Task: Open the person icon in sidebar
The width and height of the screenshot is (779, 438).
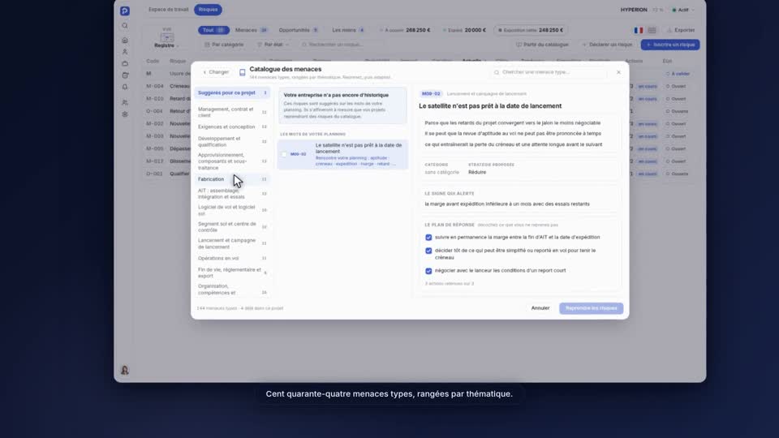Action: pos(125,52)
